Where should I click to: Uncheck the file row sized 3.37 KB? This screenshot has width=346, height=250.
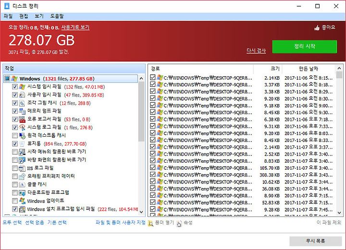coord(153,84)
